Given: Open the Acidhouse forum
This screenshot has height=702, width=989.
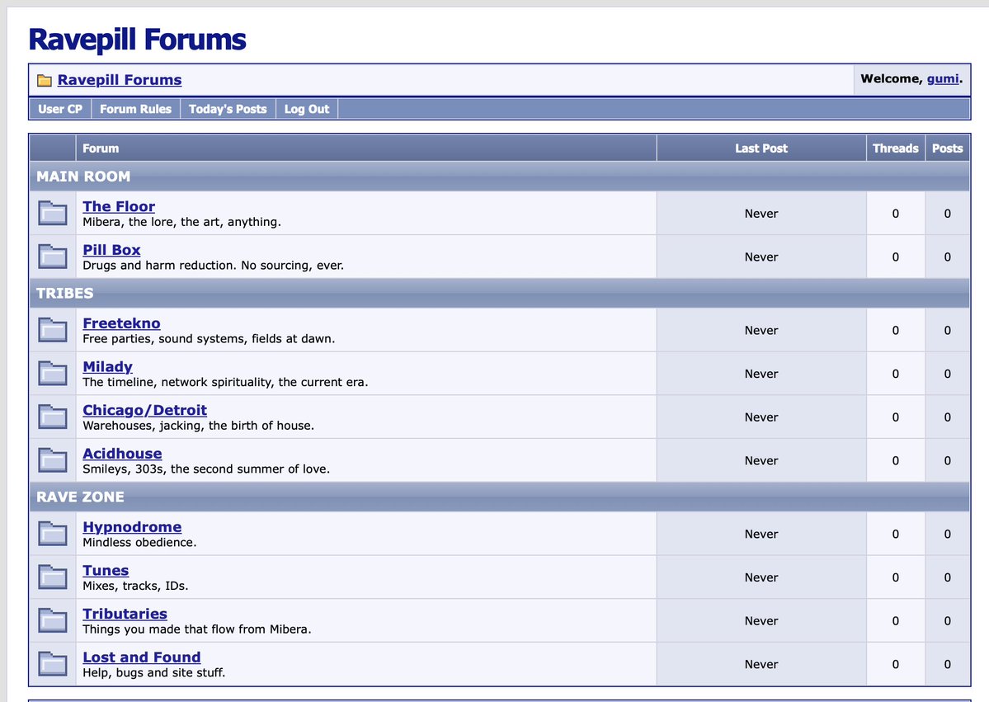Looking at the screenshot, I should click(122, 454).
